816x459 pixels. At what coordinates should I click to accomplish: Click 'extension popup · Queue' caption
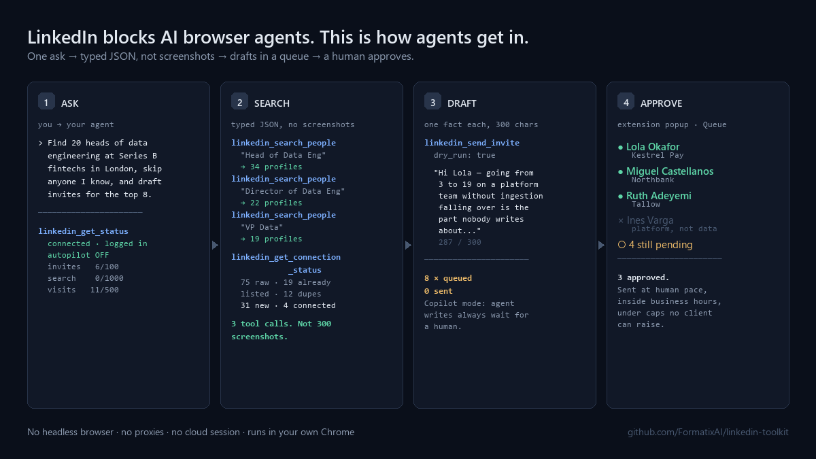click(x=672, y=124)
